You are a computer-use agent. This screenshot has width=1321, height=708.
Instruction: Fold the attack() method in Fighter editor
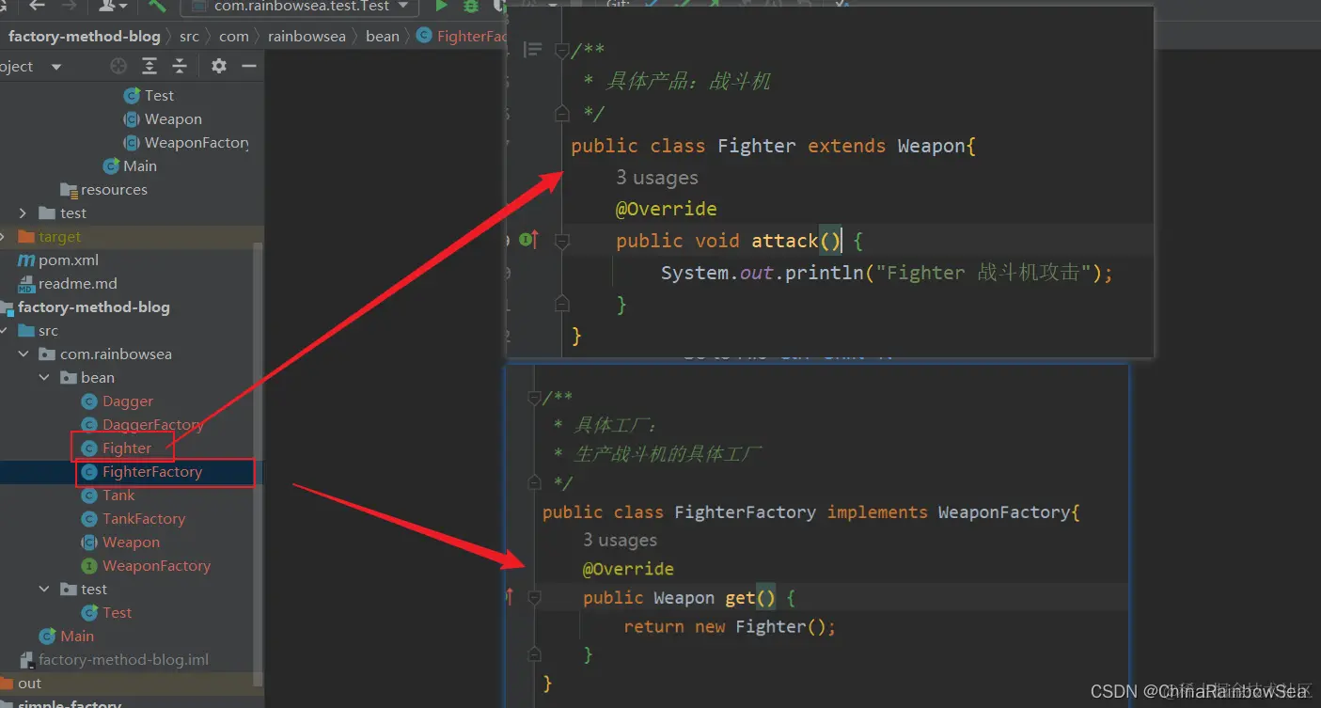click(562, 241)
